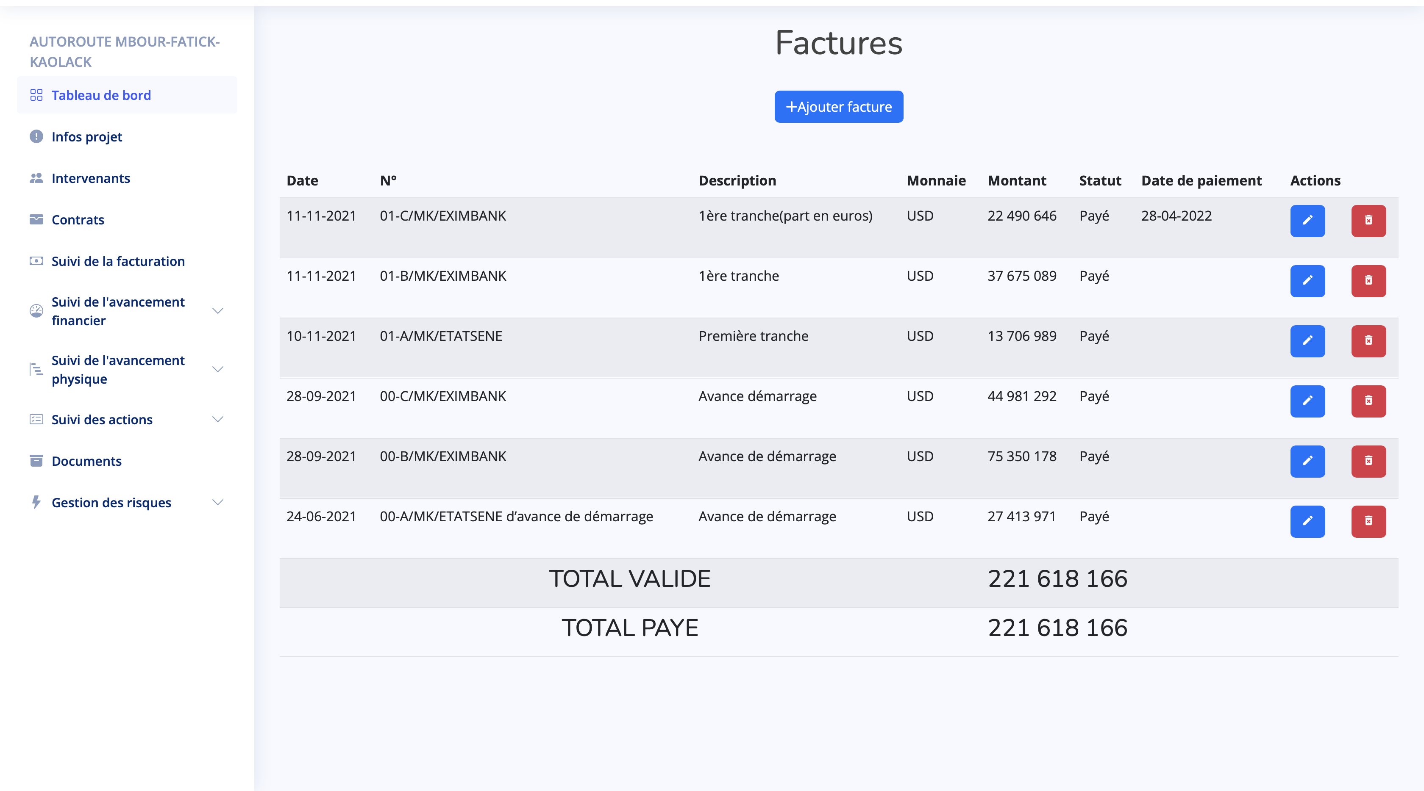
Task: Click the Infos projet info icon
Action: click(36, 136)
